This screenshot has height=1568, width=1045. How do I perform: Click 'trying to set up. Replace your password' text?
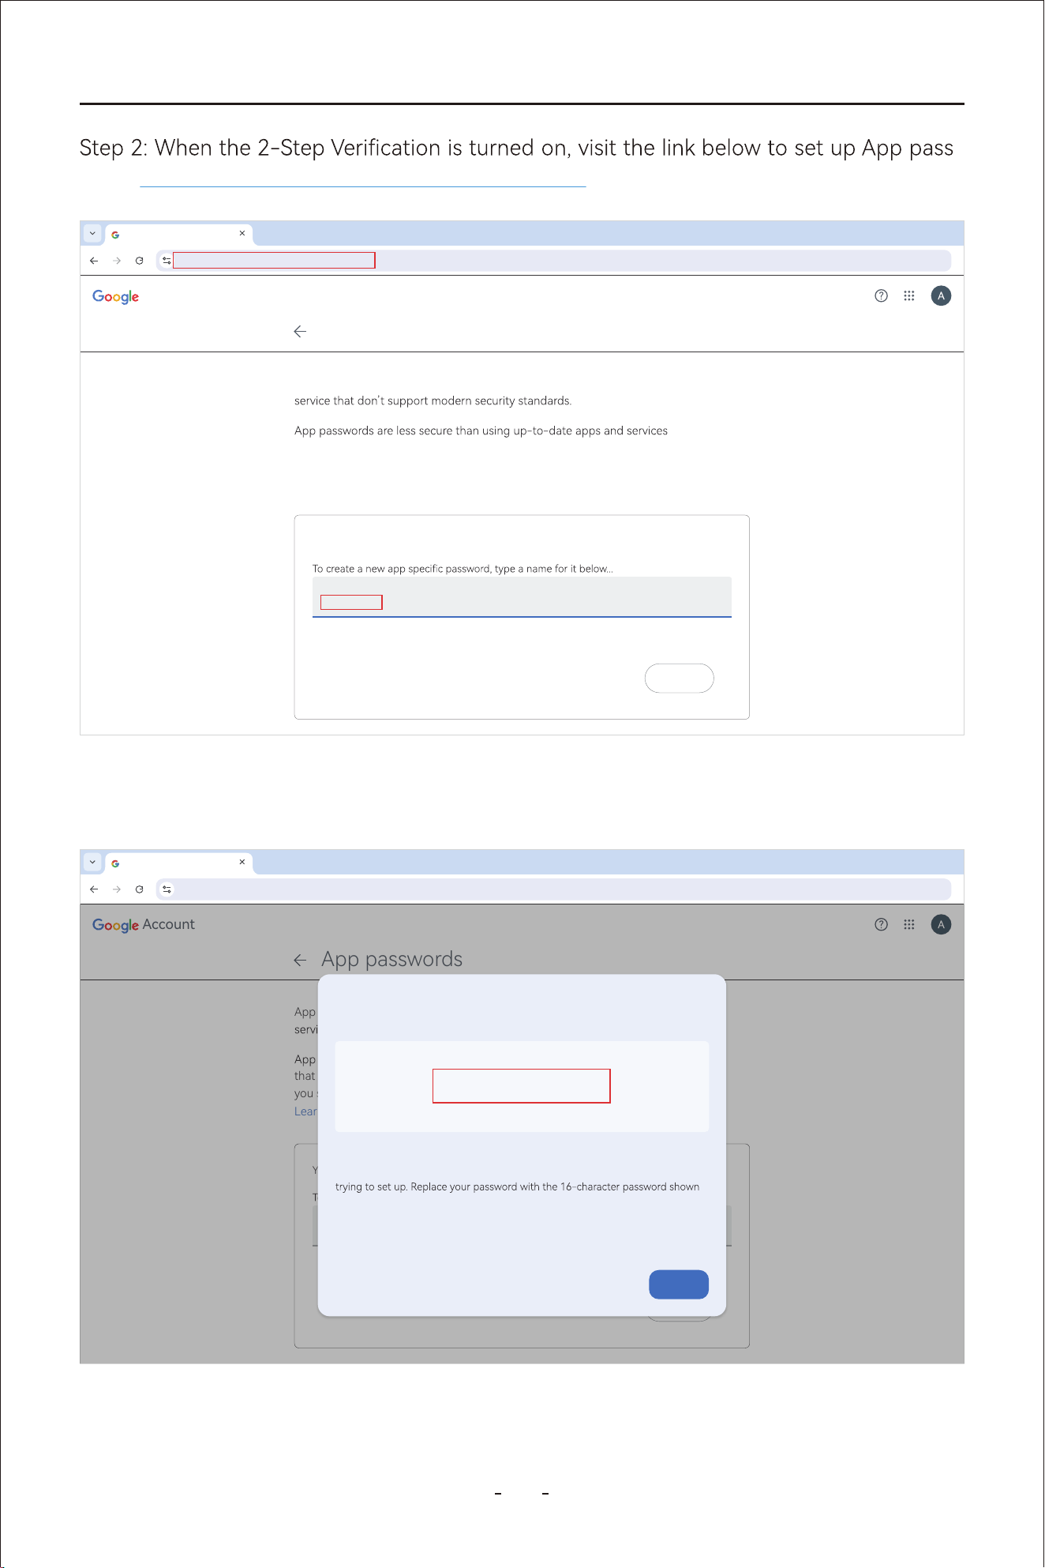(x=517, y=1186)
